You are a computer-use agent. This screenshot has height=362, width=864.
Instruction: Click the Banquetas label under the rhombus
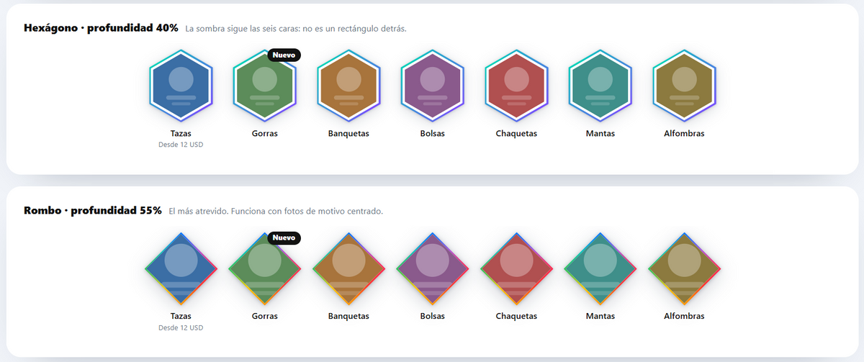(x=348, y=316)
